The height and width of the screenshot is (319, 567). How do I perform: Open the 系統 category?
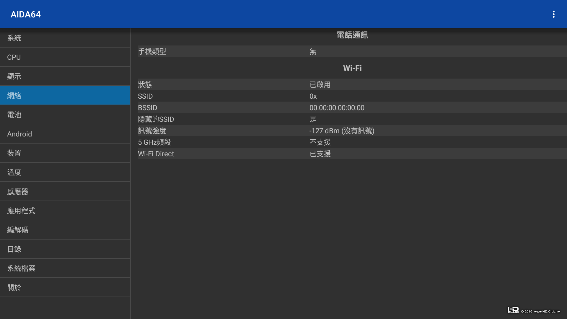tap(65, 38)
